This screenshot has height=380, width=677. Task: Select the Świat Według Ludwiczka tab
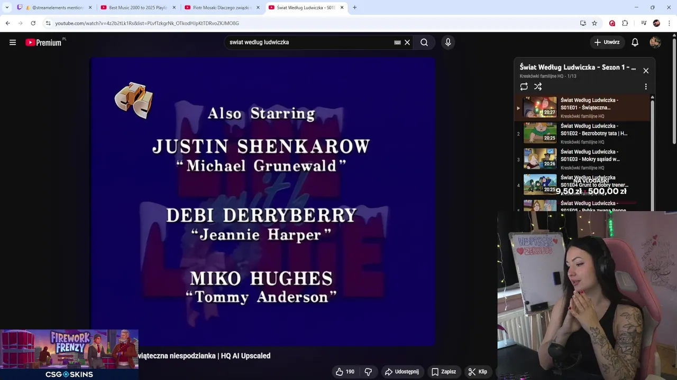click(305, 7)
